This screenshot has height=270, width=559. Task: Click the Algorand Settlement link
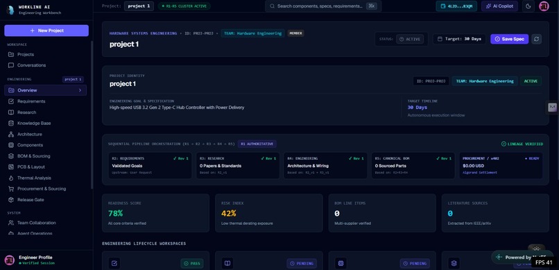[x=480, y=173]
